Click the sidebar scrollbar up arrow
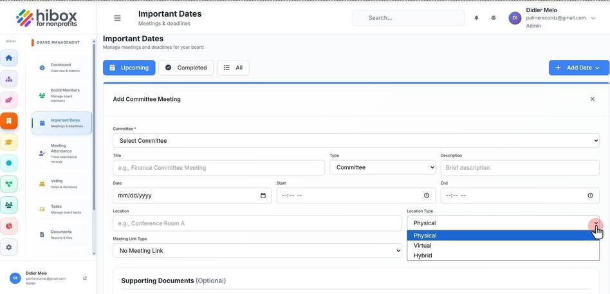The height and width of the screenshot is (294, 610). [x=94, y=40]
